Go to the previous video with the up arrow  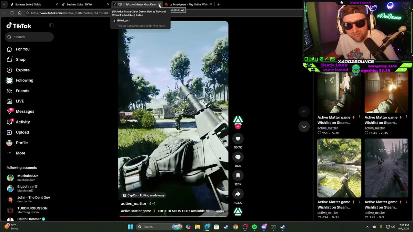(x=304, y=111)
